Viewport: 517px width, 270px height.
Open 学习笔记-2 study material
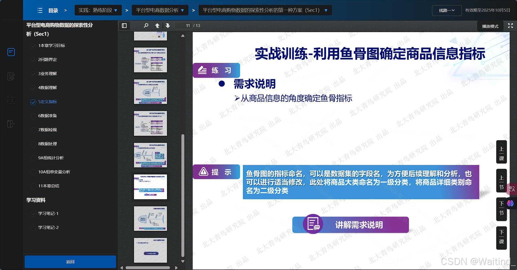click(x=48, y=228)
